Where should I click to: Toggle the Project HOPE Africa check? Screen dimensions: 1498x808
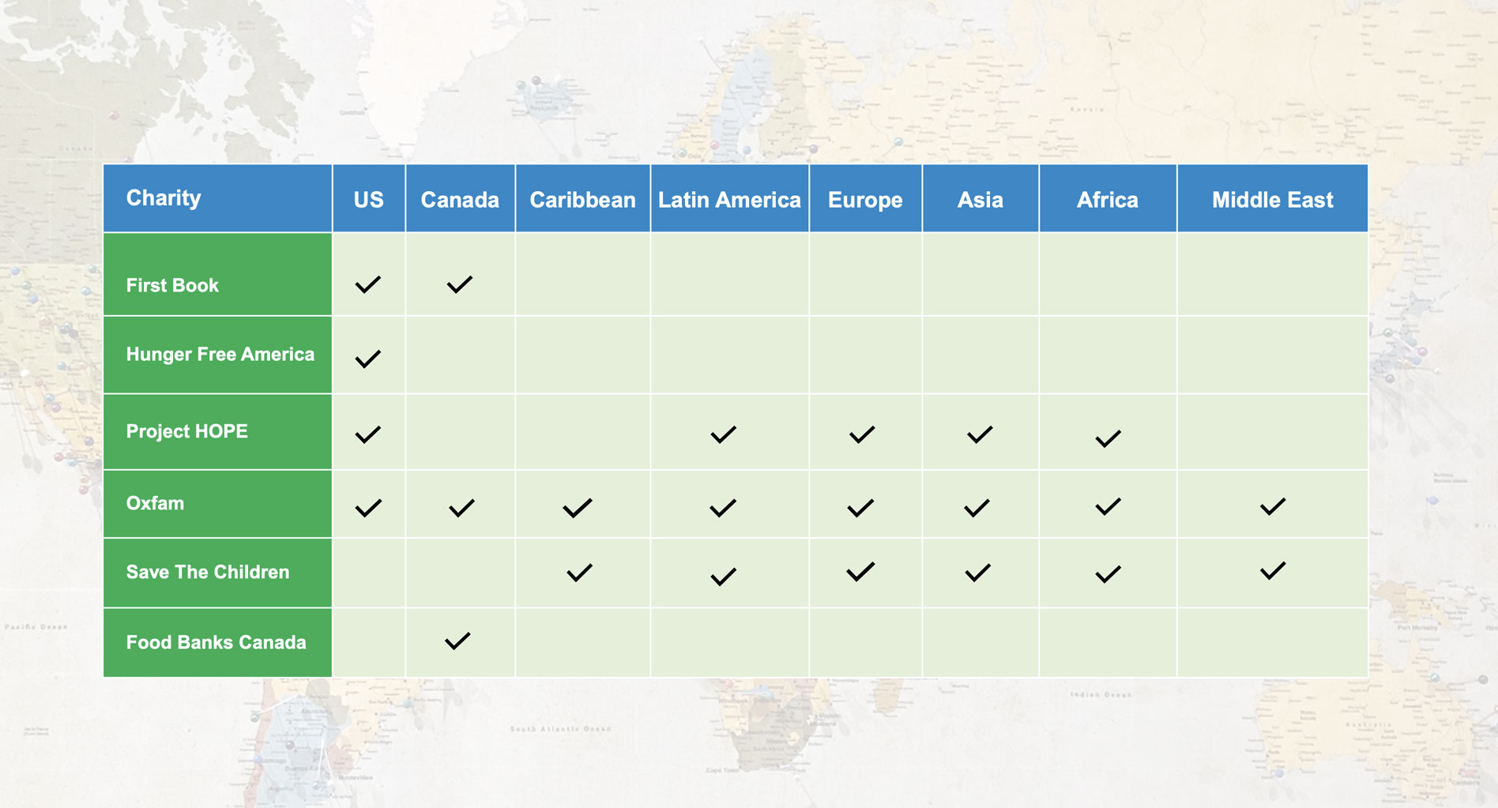(1108, 438)
